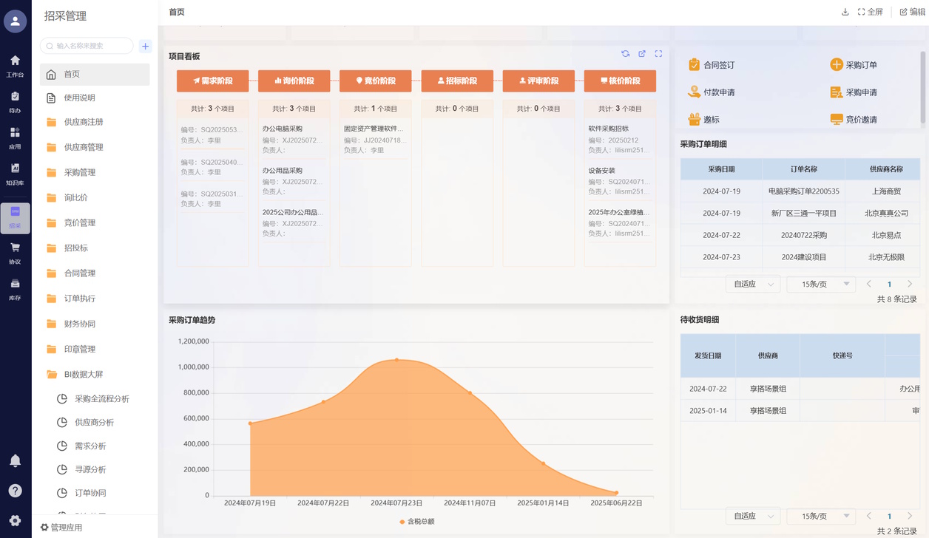Image resolution: width=929 pixels, height=538 pixels.
Task: Refresh the 项目看板 panel
Action: pos(625,54)
